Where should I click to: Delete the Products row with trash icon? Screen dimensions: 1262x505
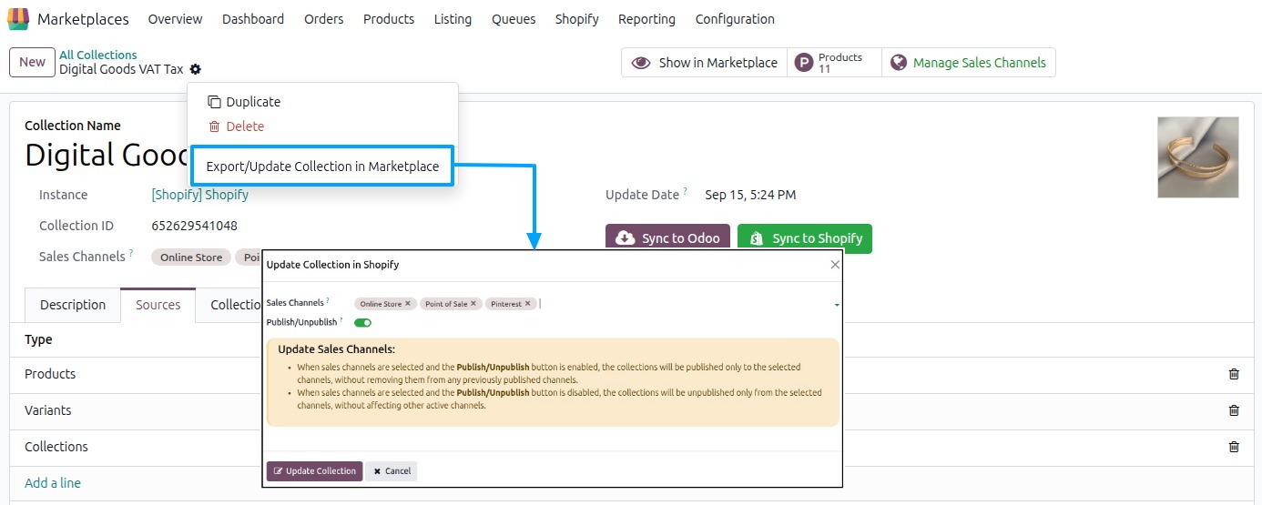point(1234,374)
